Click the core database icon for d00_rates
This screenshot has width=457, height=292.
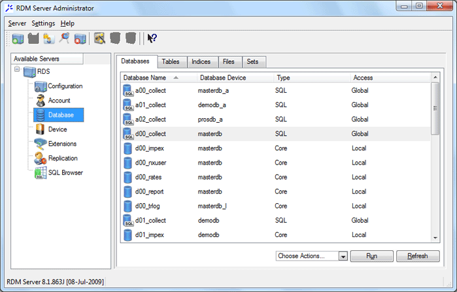(x=127, y=177)
